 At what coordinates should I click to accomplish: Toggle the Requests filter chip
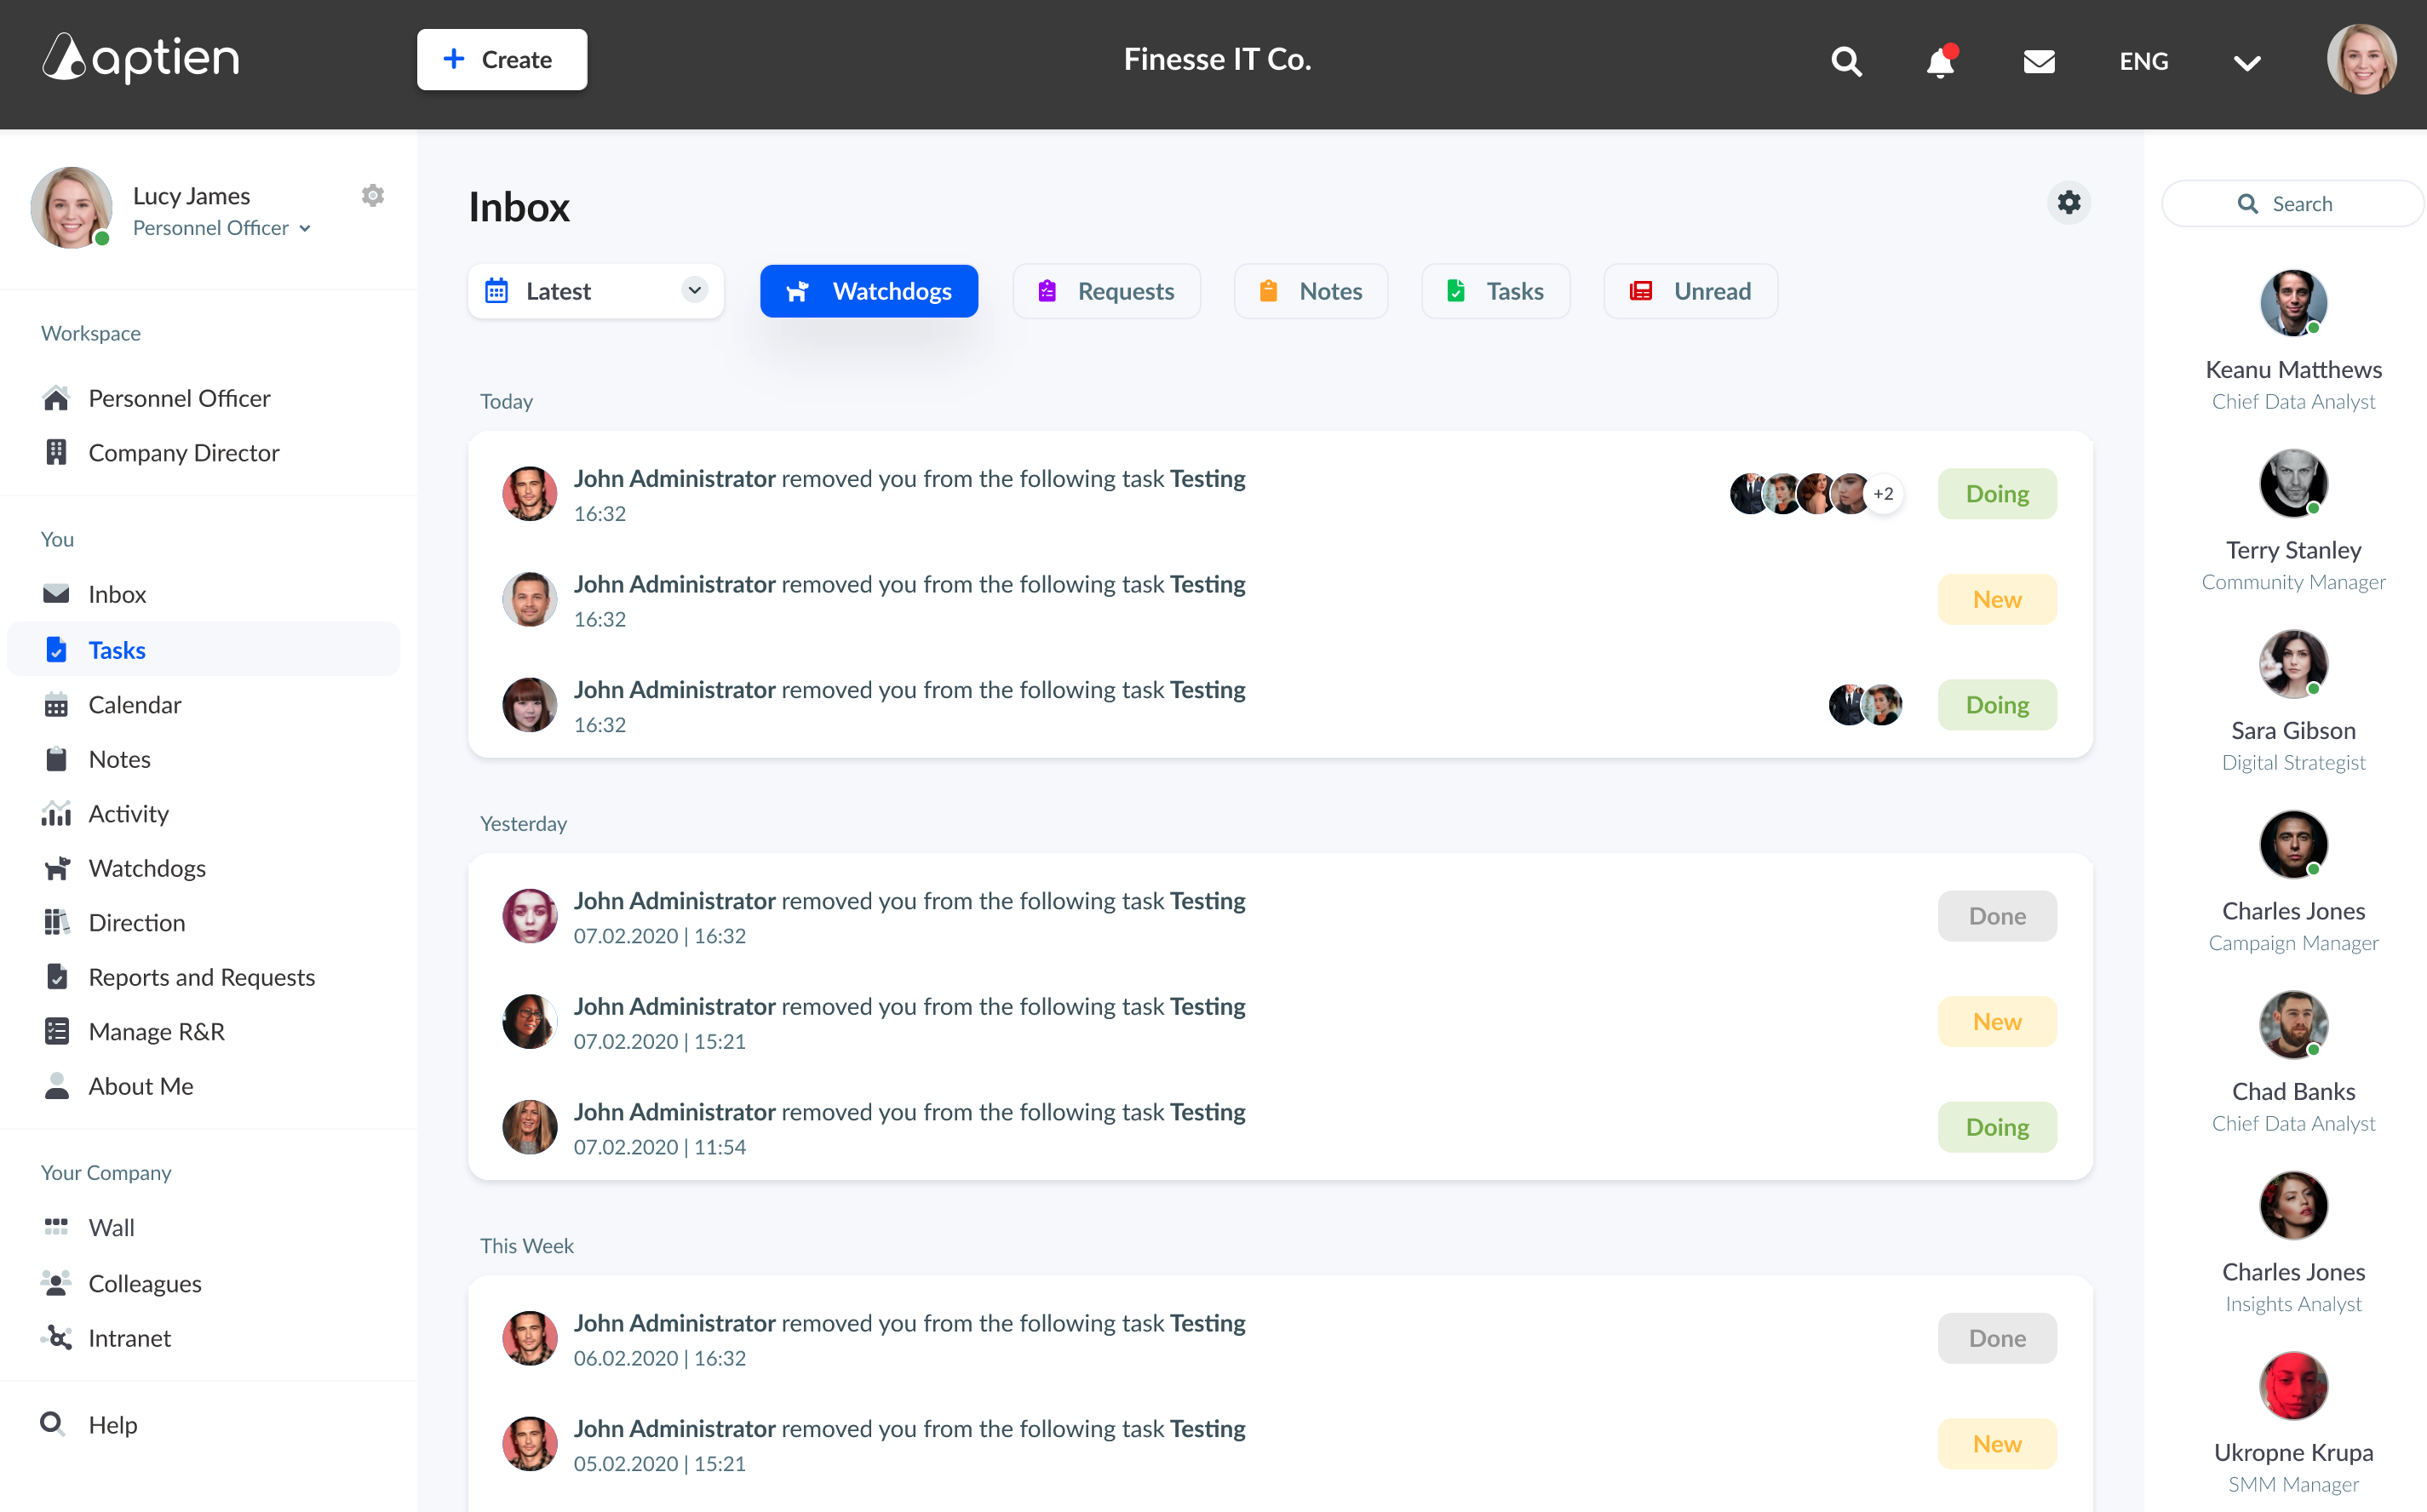(x=1106, y=291)
